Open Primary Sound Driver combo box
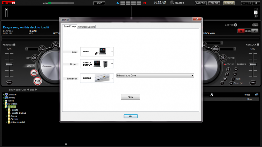This screenshot has width=262, height=147. 155,76
